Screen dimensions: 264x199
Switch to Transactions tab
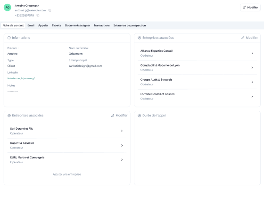click(102, 25)
